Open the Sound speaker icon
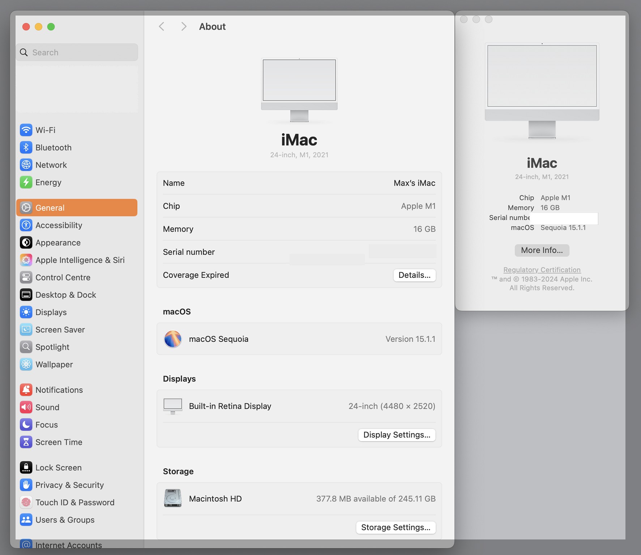 coord(26,407)
